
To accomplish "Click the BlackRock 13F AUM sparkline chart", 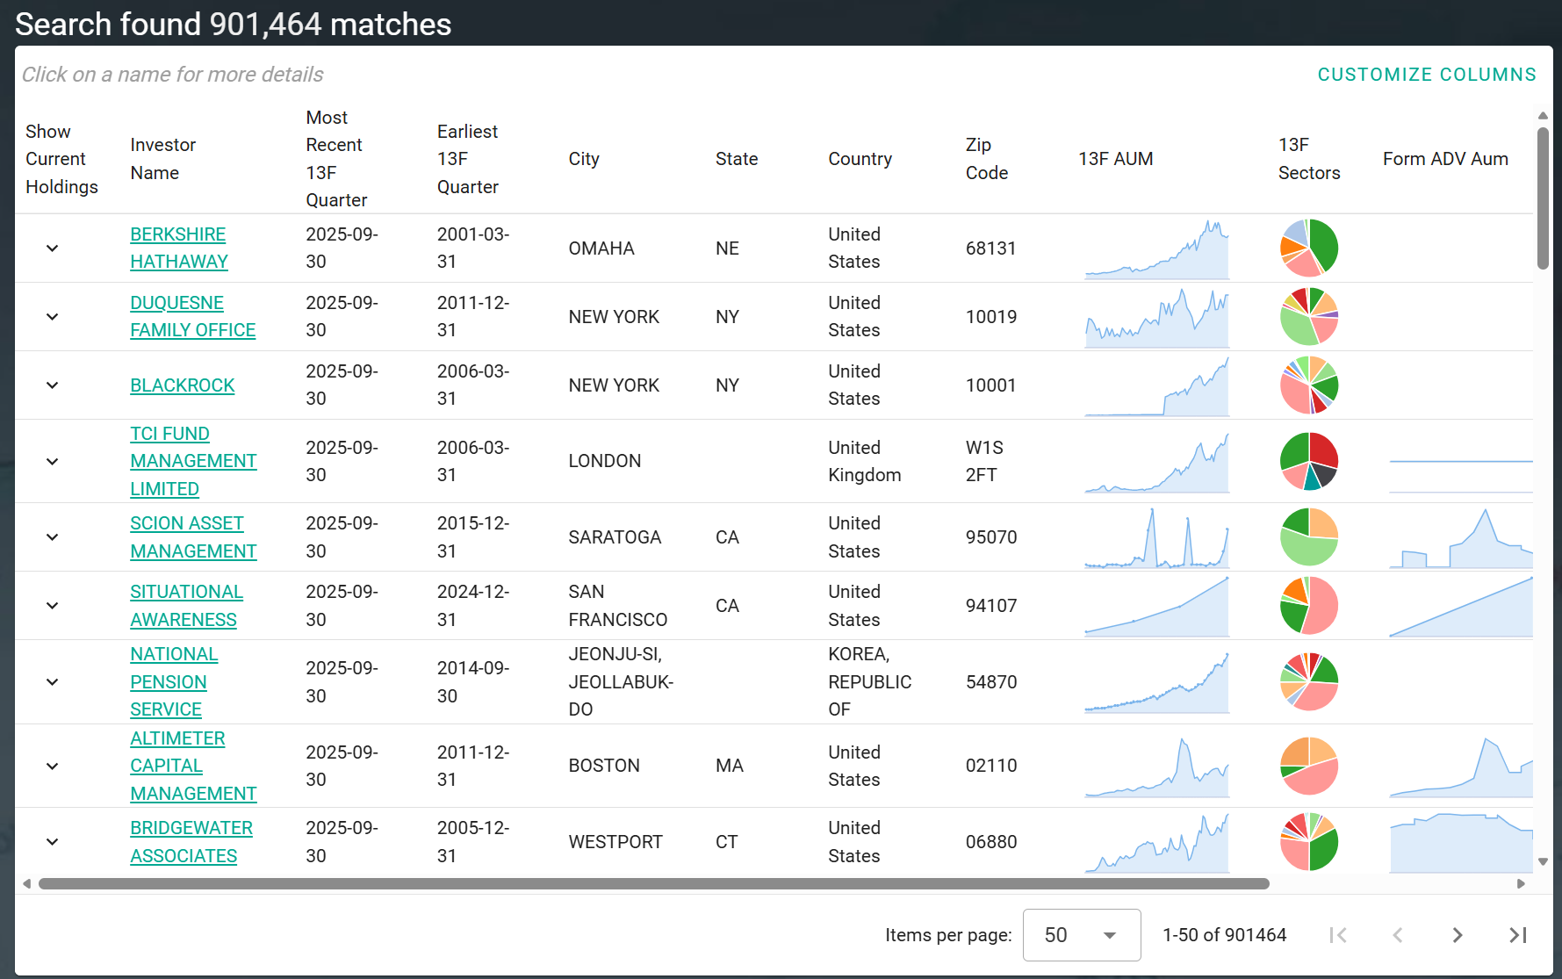I will click(x=1156, y=385).
